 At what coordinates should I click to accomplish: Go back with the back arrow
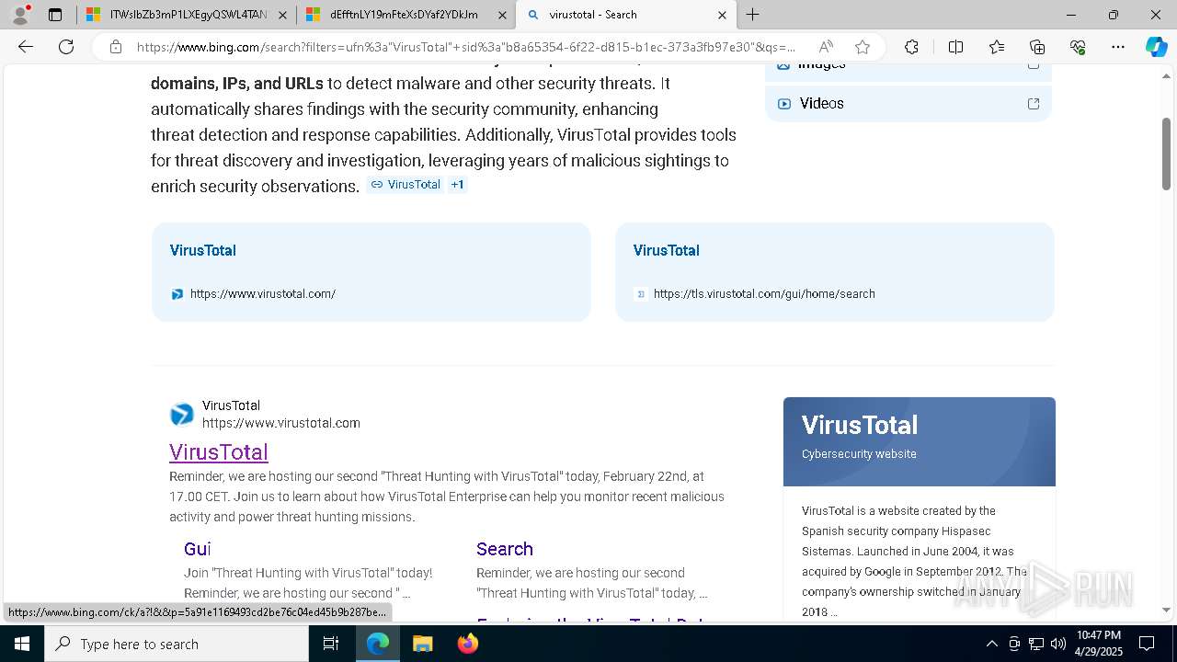[26, 47]
